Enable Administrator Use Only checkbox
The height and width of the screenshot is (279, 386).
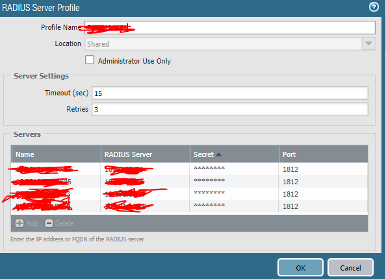pyautogui.click(x=90, y=60)
